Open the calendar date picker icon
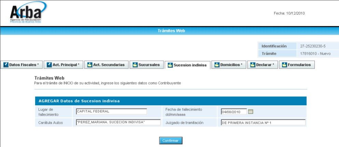 click(x=250, y=112)
